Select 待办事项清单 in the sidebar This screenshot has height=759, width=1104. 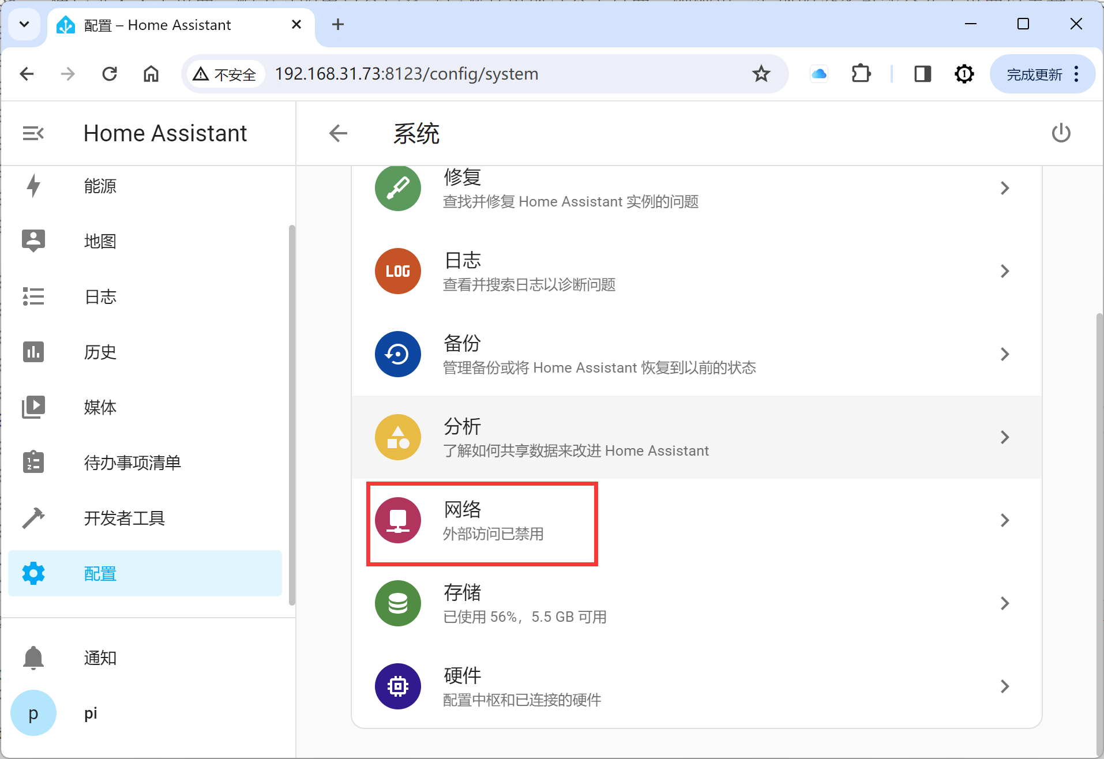click(133, 463)
